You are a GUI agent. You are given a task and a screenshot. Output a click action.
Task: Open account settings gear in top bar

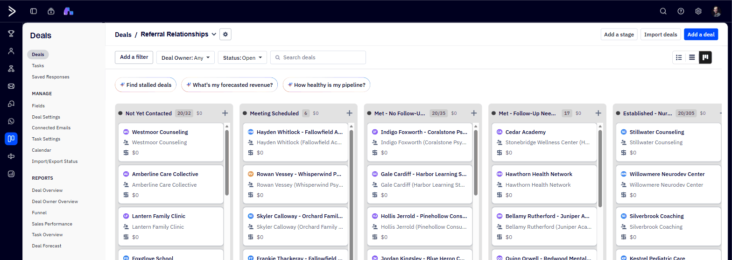coord(698,11)
